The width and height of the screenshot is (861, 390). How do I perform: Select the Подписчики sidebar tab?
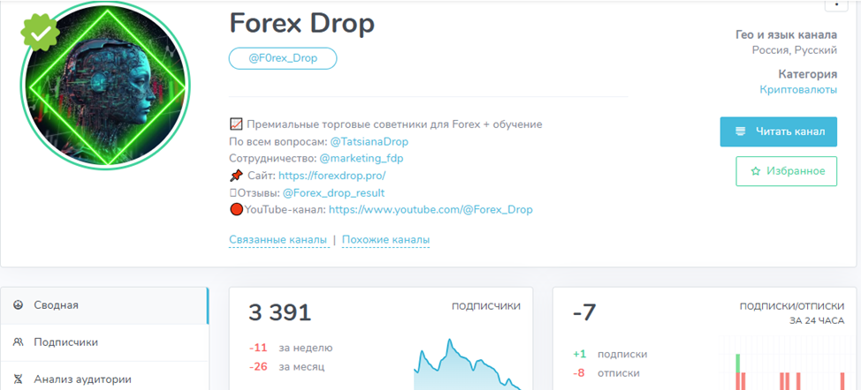click(x=104, y=342)
